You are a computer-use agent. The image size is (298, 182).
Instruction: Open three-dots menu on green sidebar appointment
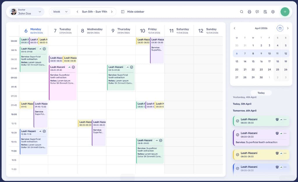[285, 119]
